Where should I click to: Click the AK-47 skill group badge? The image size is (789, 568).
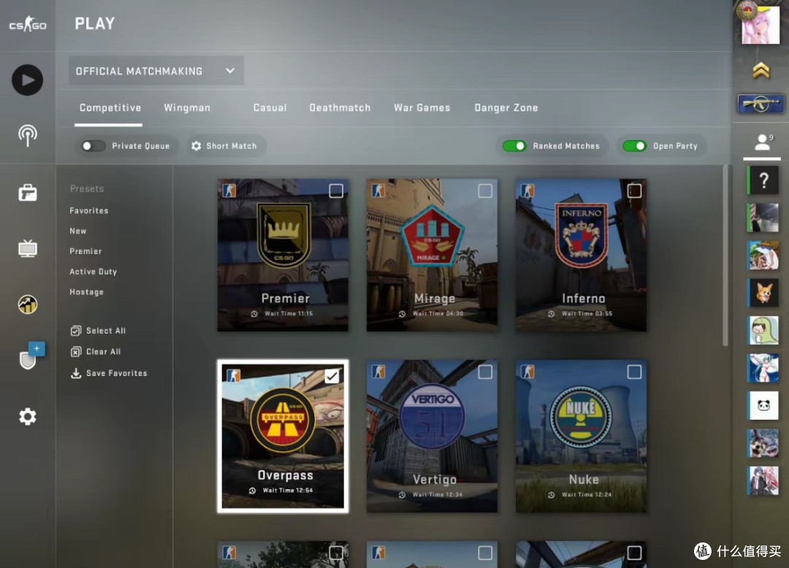point(761,104)
